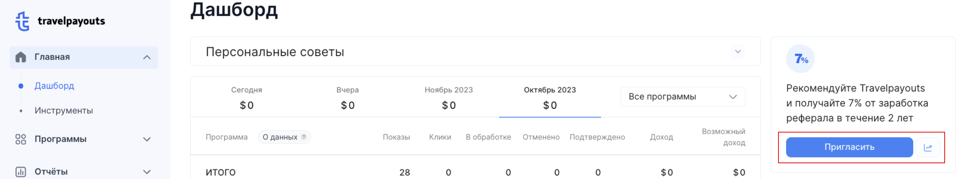Click the Главная home icon

coord(21,57)
